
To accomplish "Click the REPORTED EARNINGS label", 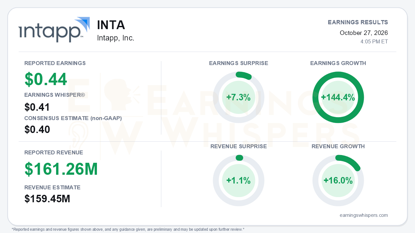I will [55, 63].
